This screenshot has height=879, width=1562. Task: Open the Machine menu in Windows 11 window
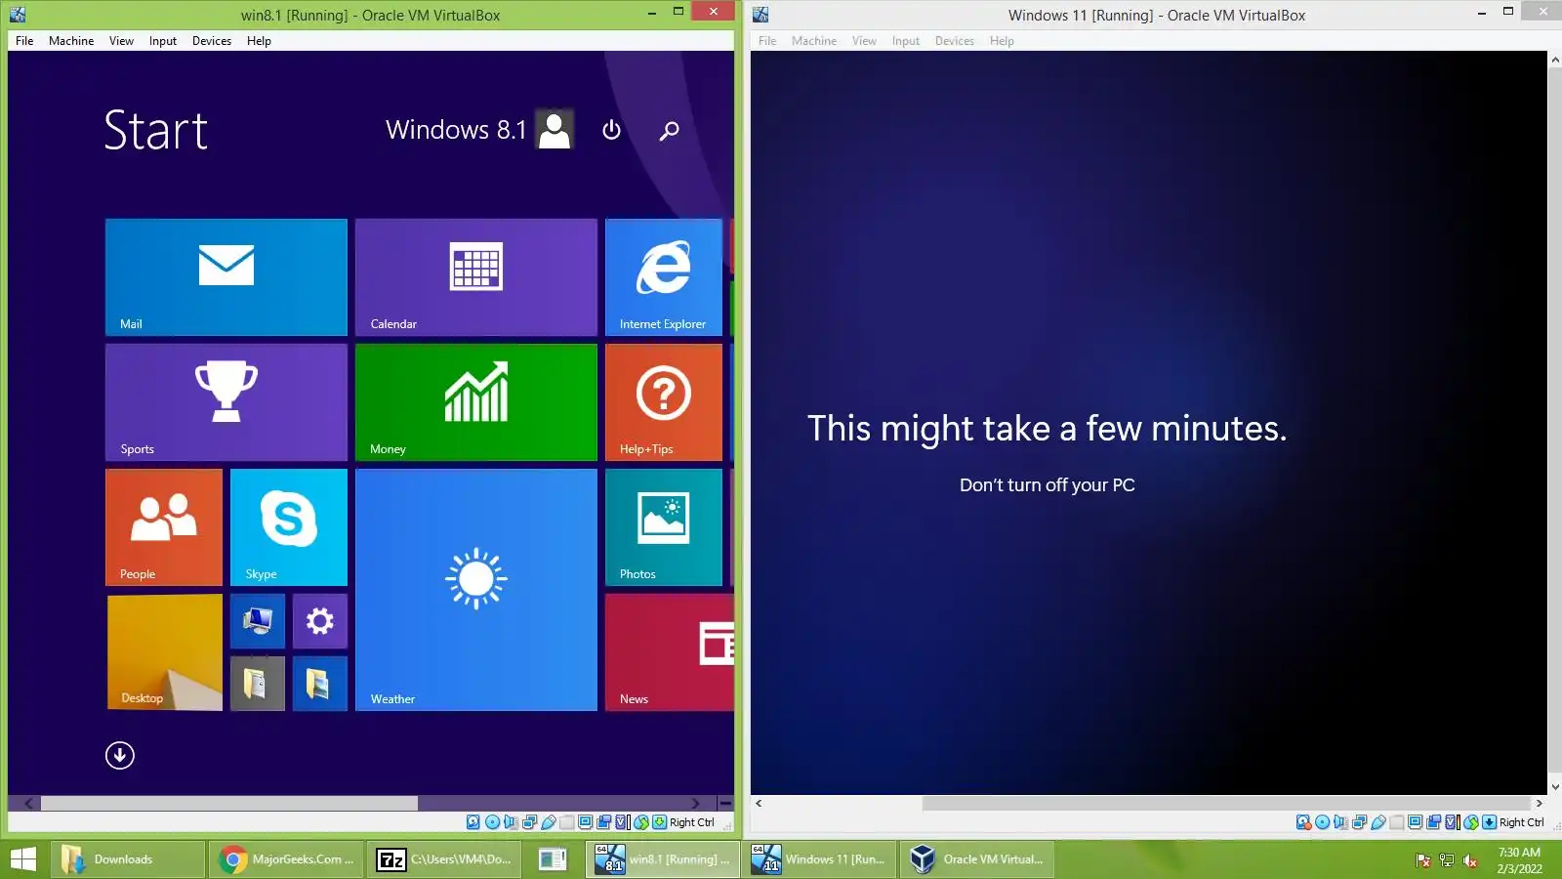pyautogui.click(x=814, y=41)
